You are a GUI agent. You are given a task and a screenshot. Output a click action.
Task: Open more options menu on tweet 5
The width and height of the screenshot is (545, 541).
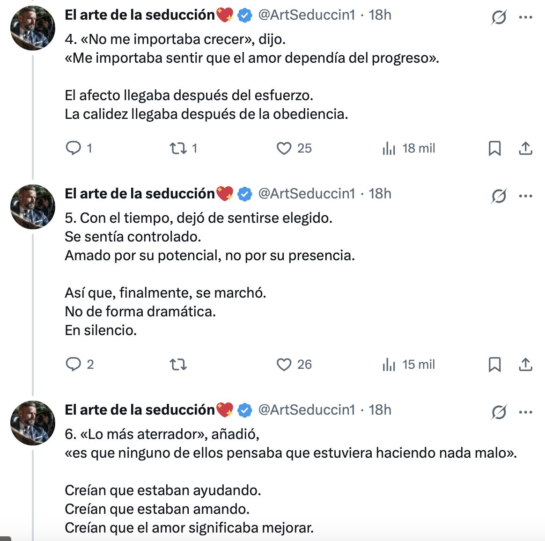point(526,196)
